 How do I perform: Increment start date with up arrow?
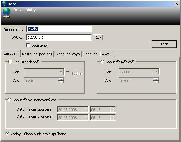click(x=85, y=108)
